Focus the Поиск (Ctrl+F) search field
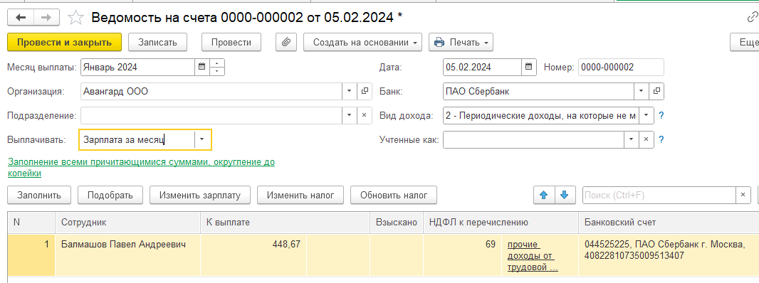759x283 pixels. click(659, 195)
